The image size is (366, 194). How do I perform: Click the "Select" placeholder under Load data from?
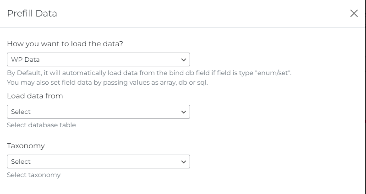(21, 112)
